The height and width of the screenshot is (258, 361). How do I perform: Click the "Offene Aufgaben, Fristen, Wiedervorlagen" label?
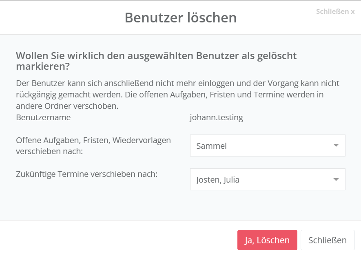pyautogui.click(x=93, y=140)
